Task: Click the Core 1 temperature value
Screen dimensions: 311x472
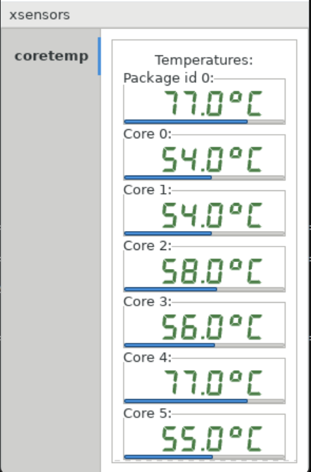Action: point(212,216)
